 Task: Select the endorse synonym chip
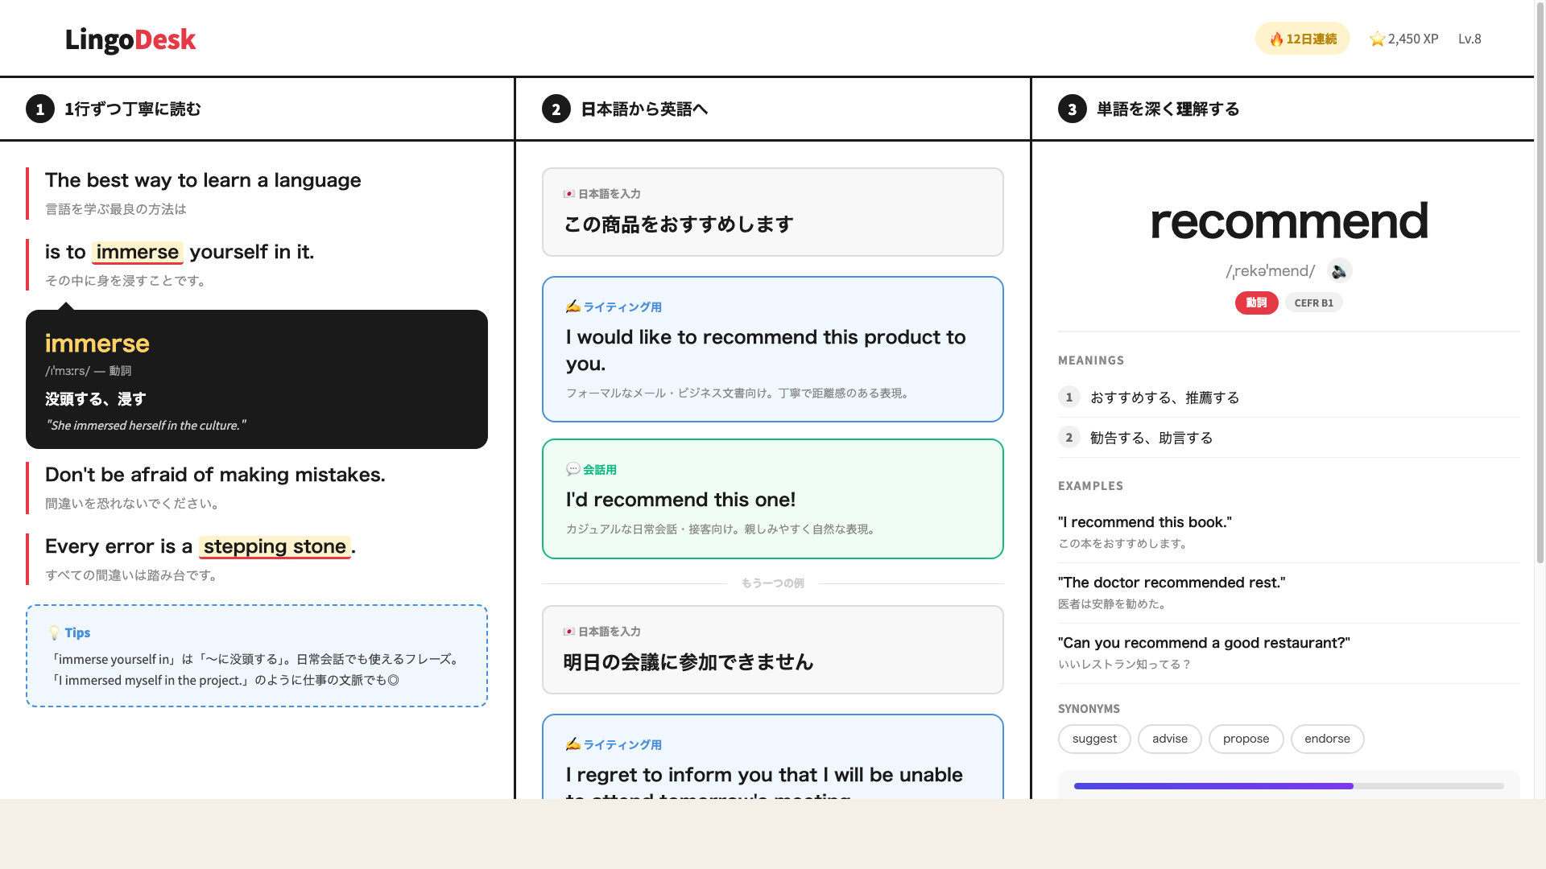pos(1327,739)
